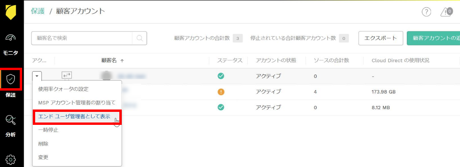460x167 pixels.
Task: Open the 分析 analysis icon
Action: point(11,121)
